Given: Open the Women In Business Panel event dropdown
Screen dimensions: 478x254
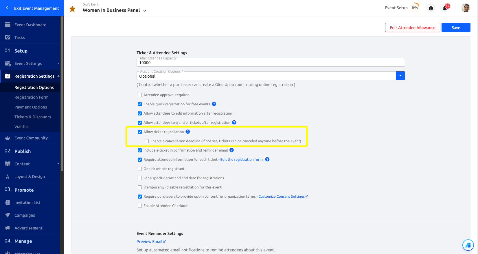Looking at the screenshot, I should [145, 11].
